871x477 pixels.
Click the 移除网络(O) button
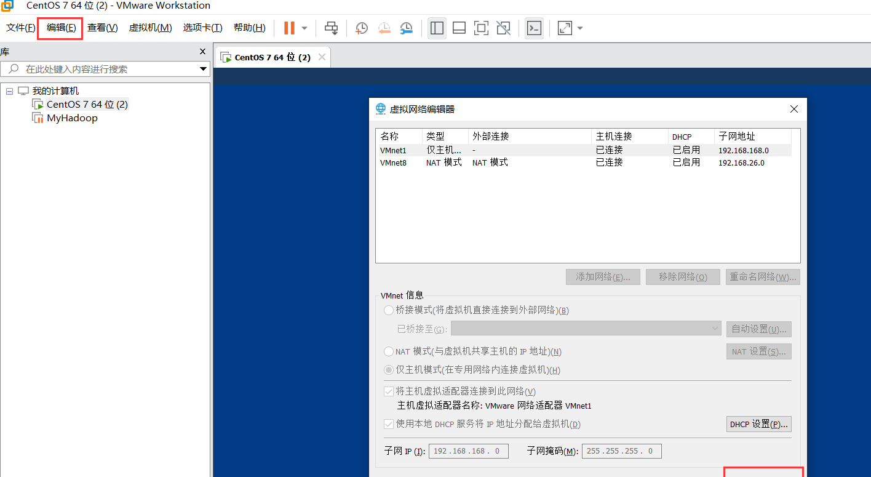(x=683, y=277)
